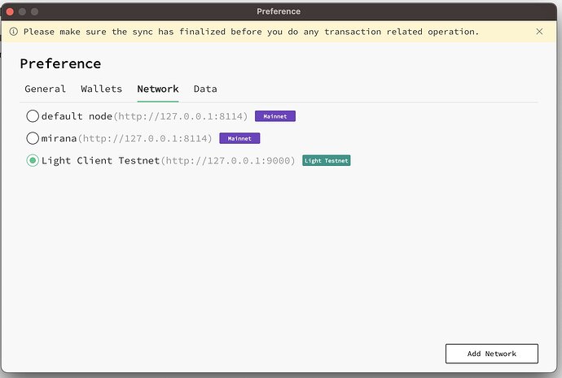Go to the Data tab

click(x=205, y=89)
